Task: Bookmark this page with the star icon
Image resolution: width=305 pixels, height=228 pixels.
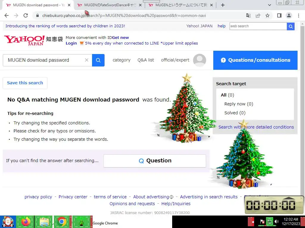Action: [267, 15]
